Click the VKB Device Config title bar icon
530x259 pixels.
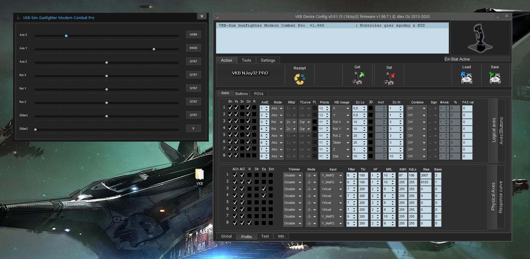click(x=217, y=16)
